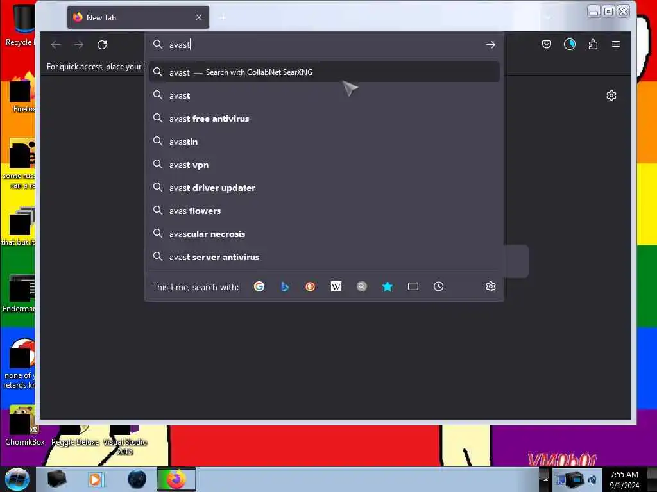The width and height of the screenshot is (657, 492).
Task: Choose 'avastin' suggestion
Action: [x=324, y=142]
